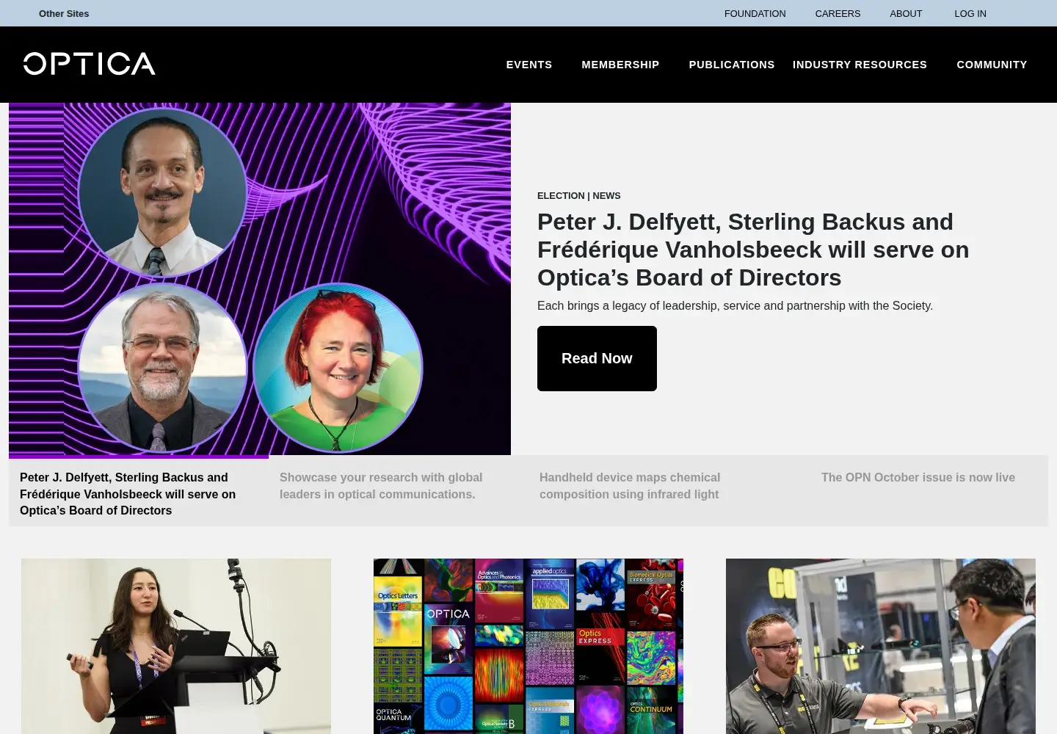The image size is (1057, 734).
Task: Open the Membership menu
Action: pos(620,65)
